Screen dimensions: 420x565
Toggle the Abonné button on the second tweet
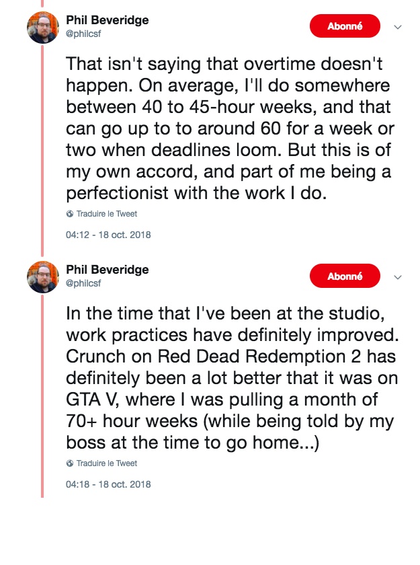coord(345,276)
